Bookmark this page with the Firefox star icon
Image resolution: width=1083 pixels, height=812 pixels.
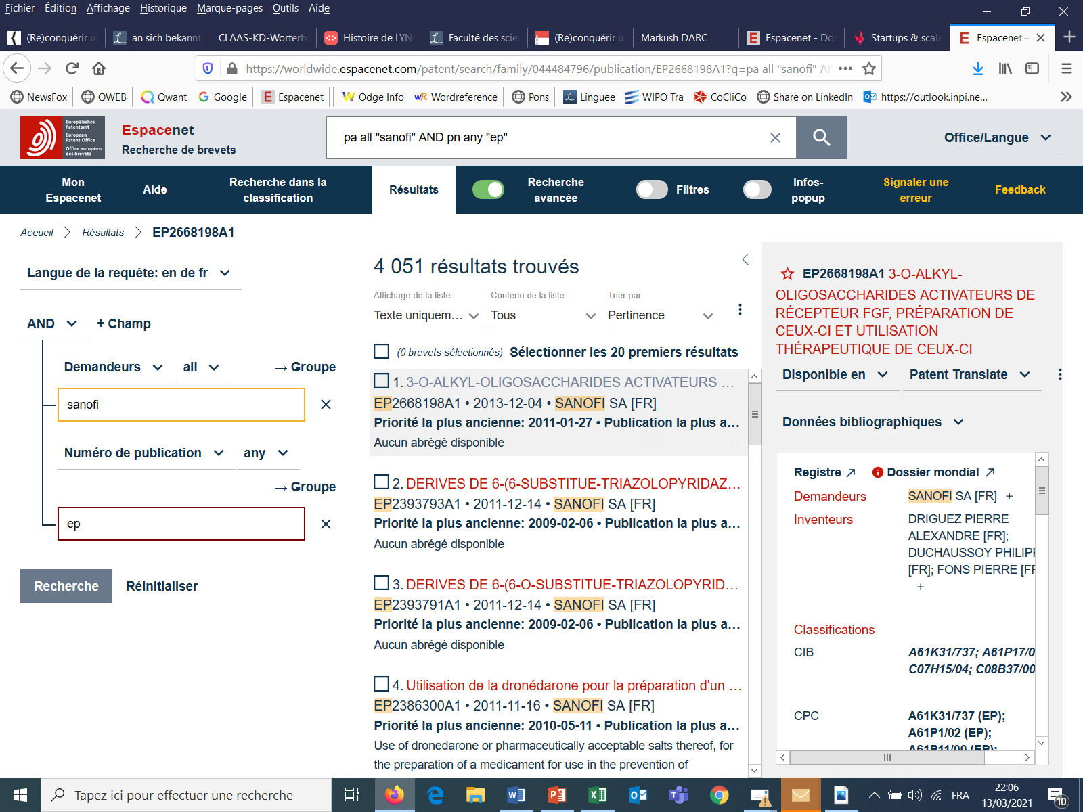[x=869, y=68]
